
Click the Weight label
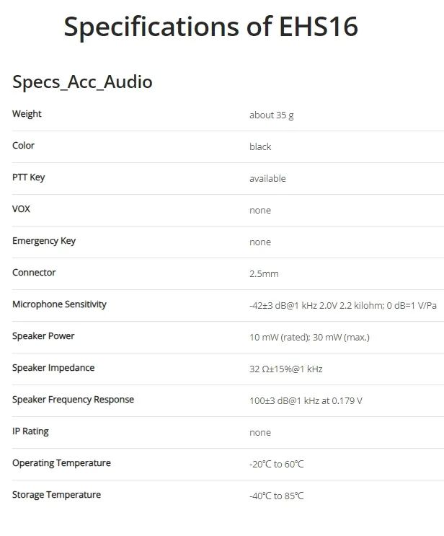27,114
